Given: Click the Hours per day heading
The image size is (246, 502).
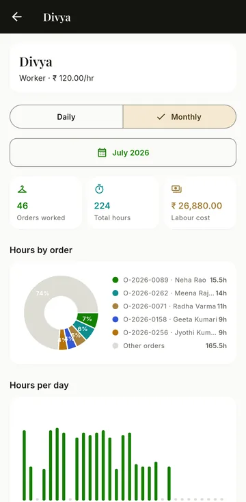Looking at the screenshot, I should coord(39,385).
